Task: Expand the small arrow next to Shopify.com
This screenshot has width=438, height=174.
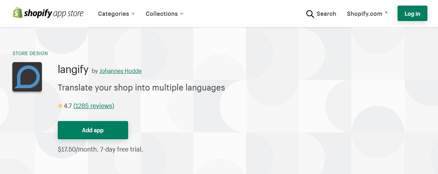Action: pos(386,13)
